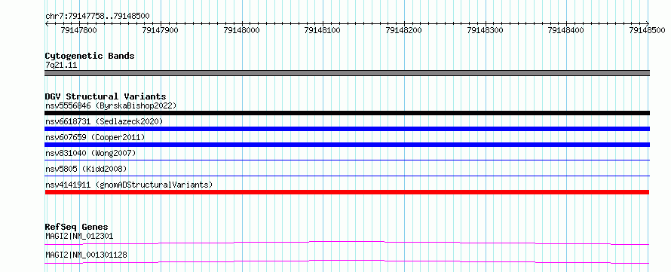The height and width of the screenshot is (272, 671).
Task: Open the DGV Structural Variants track heading
Action: coord(106,96)
